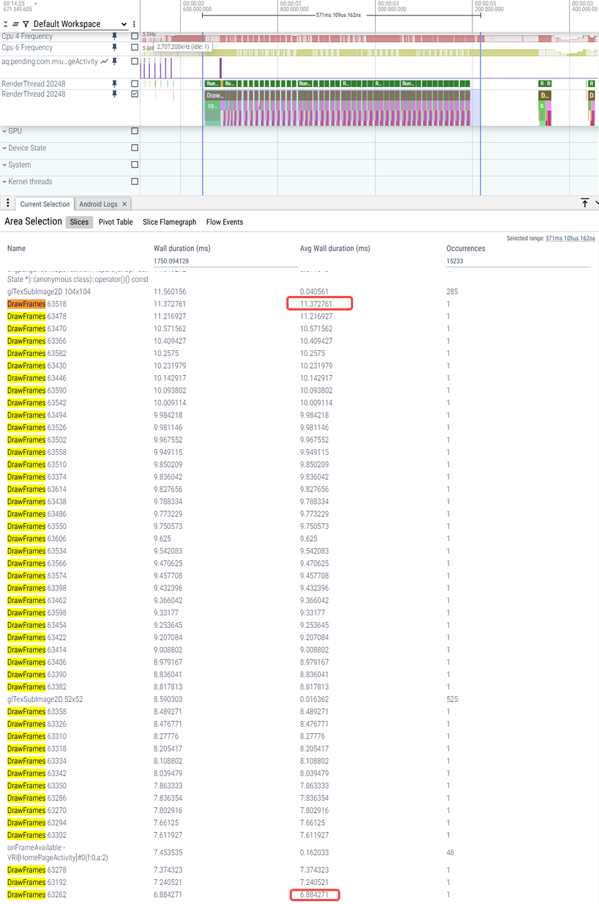
Task: Click occurrences value 525
Action: (x=452, y=699)
